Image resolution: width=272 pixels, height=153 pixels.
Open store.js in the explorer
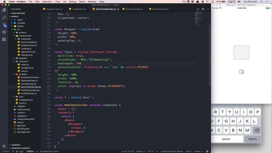pyautogui.click(x=23, y=103)
